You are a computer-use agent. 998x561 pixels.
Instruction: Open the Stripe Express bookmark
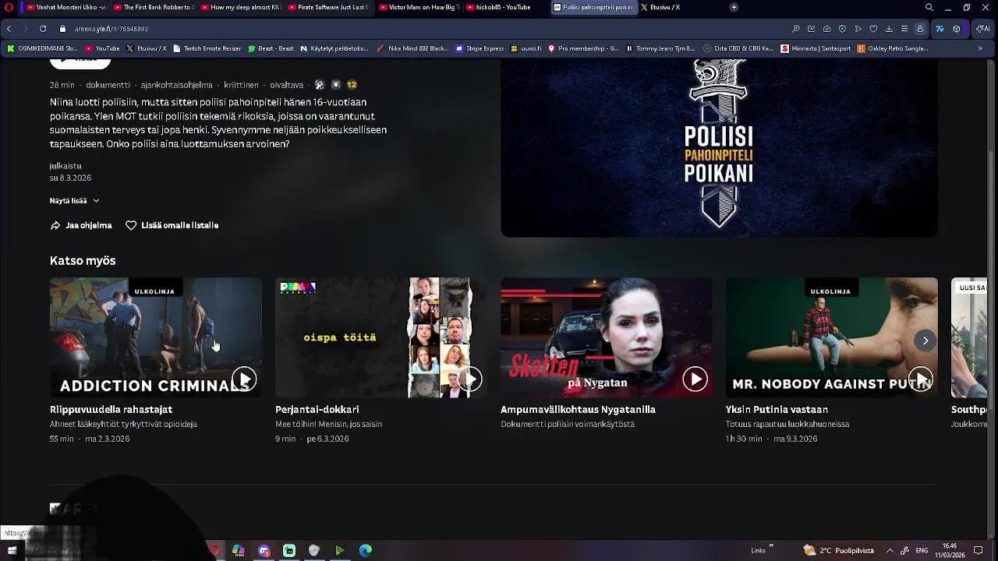click(480, 48)
